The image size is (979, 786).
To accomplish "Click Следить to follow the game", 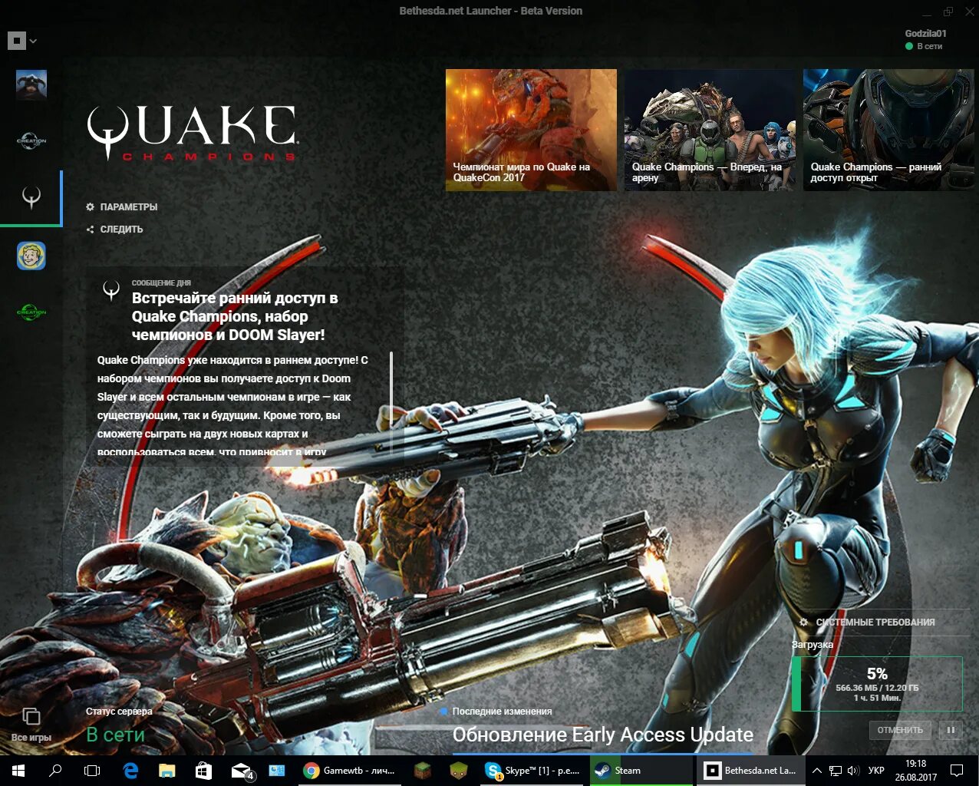I will click(115, 230).
